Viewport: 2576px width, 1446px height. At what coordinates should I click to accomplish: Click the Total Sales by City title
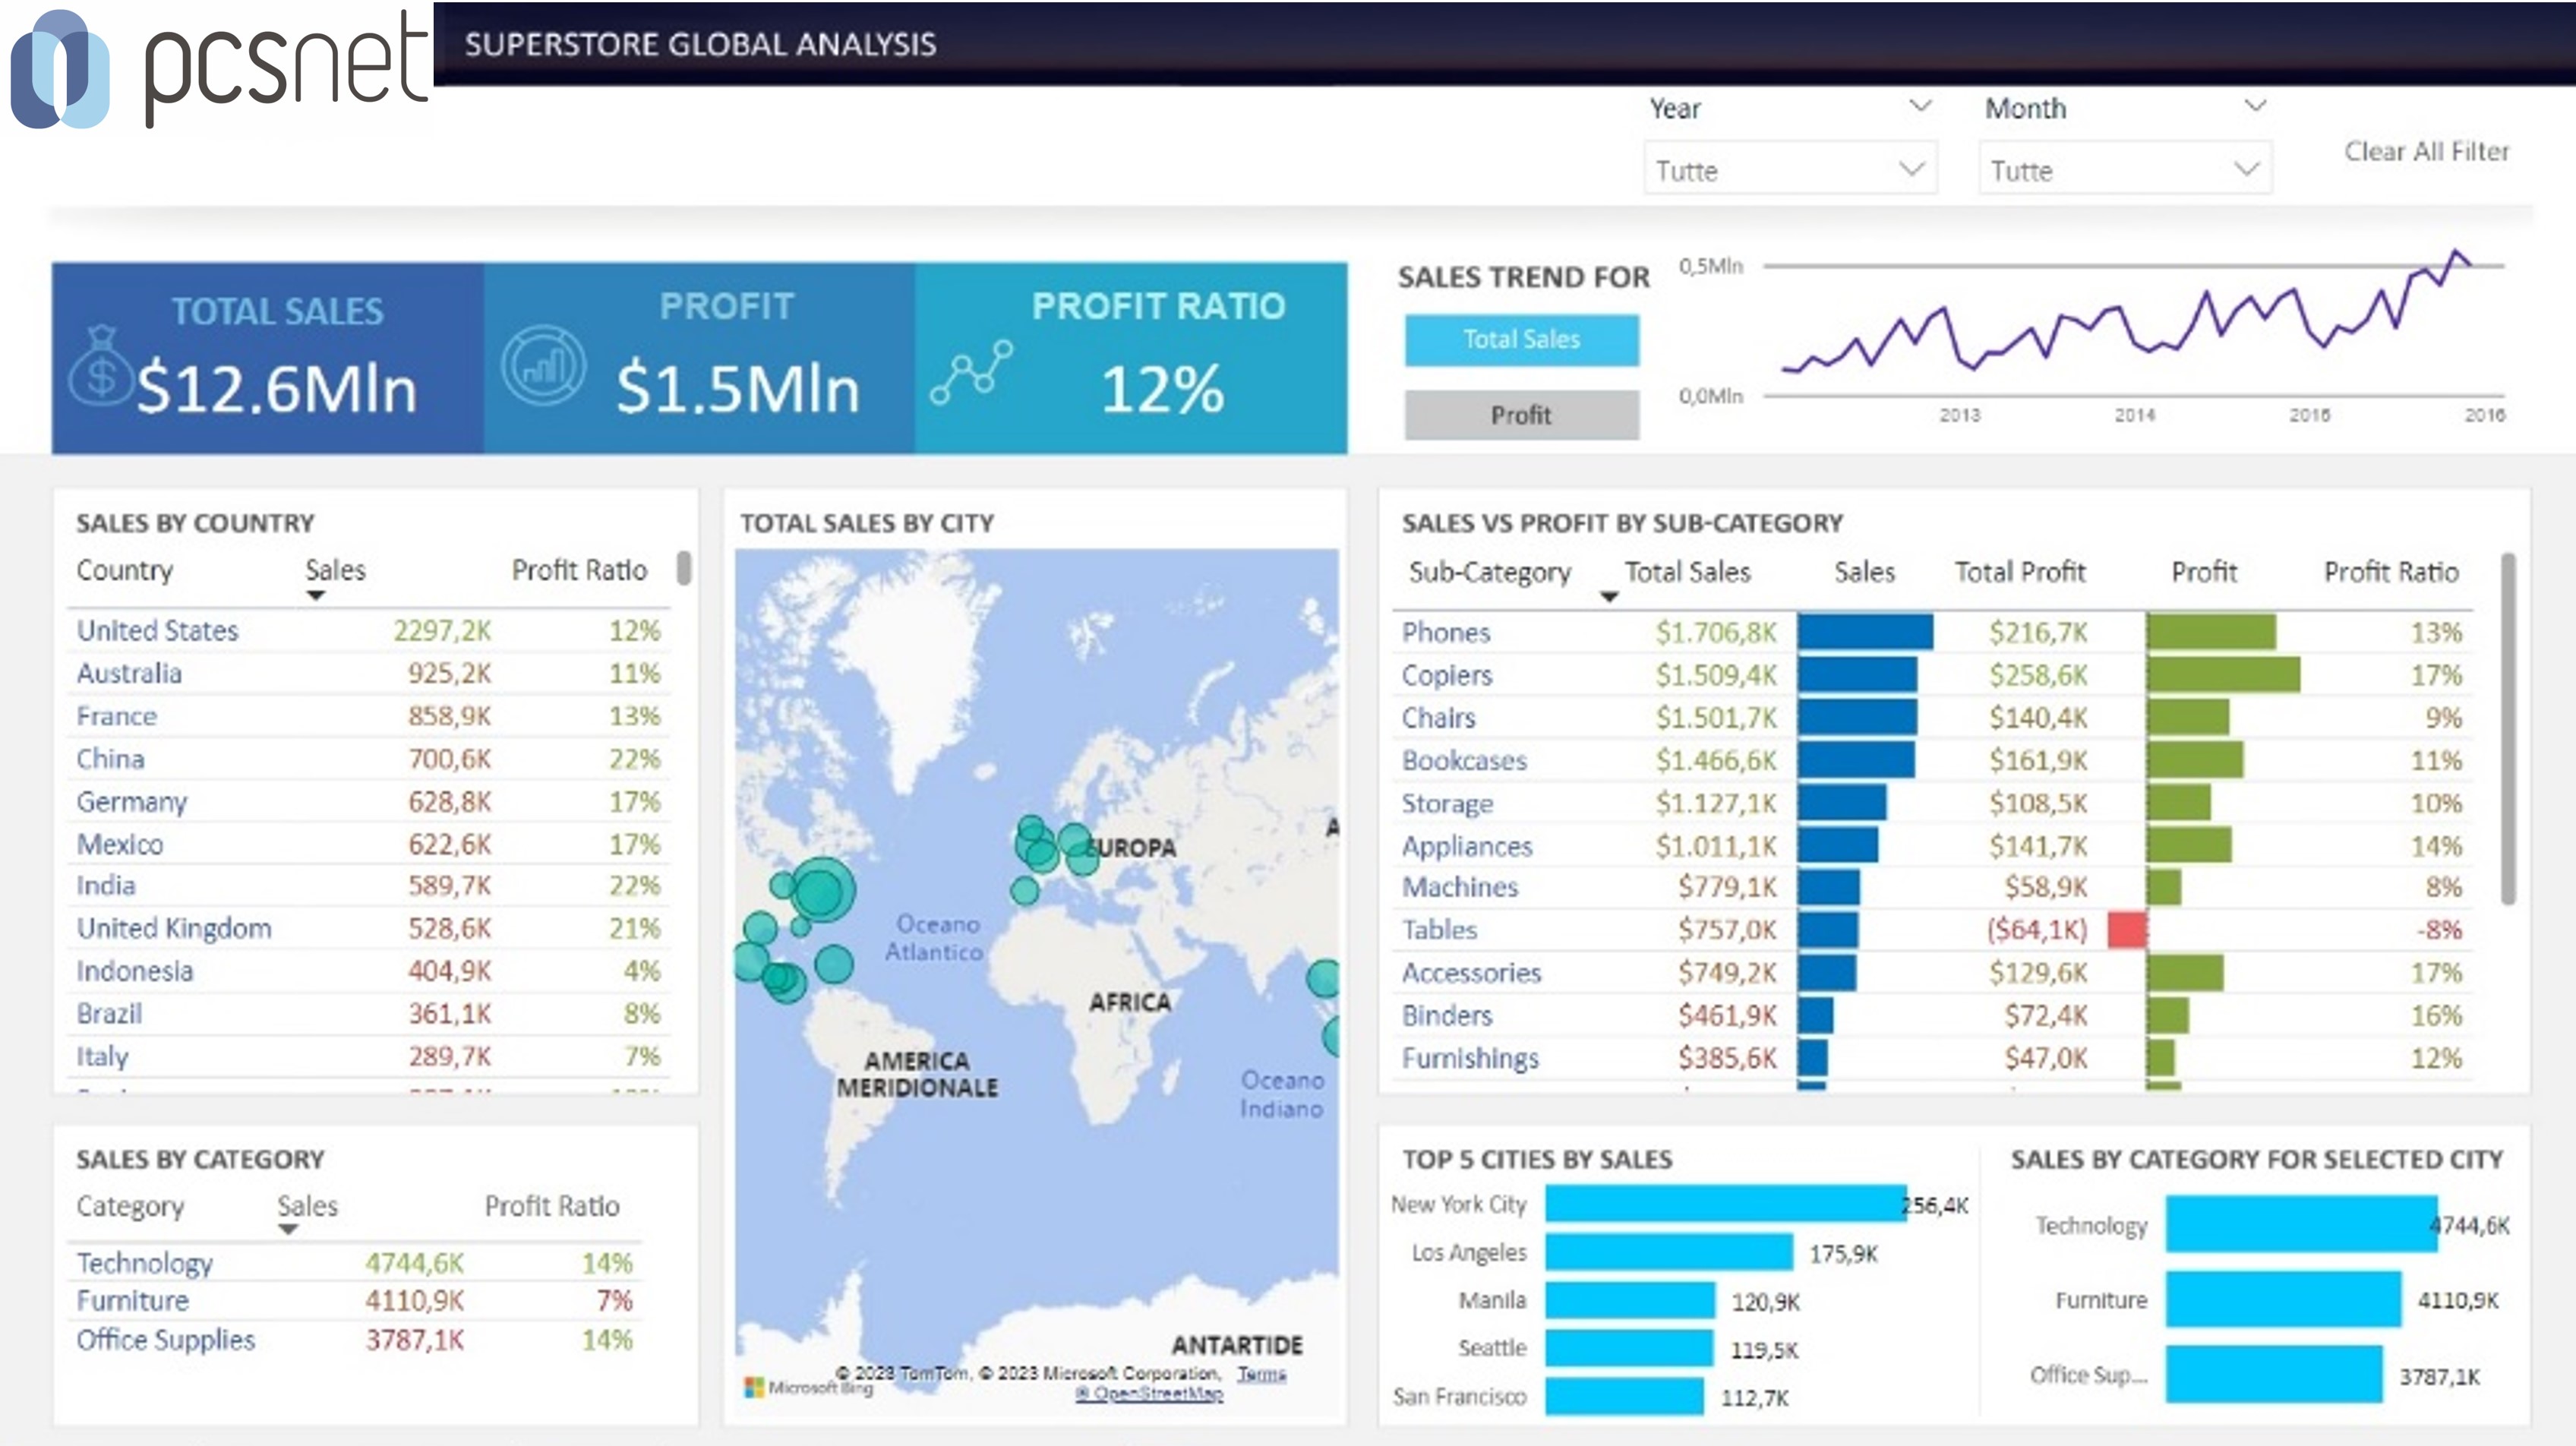tap(866, 522)
